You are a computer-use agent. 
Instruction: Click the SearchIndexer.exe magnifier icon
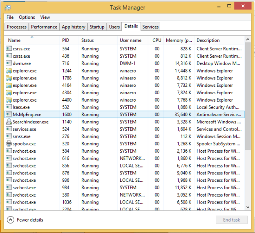pos(9,122)
